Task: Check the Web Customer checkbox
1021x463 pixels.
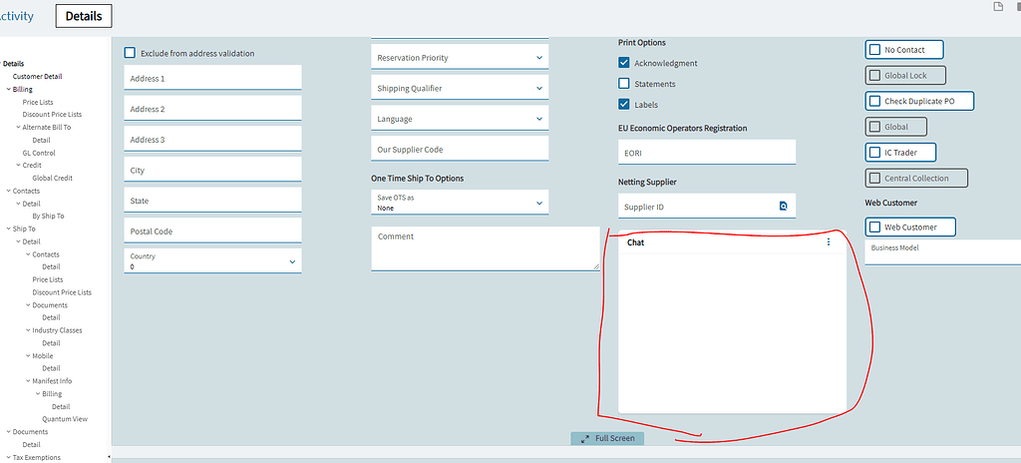Action: (x=874, y=227)
